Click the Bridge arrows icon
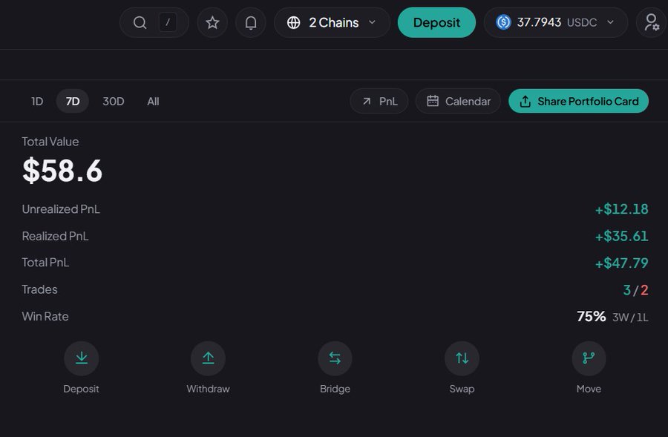The height and width of the screenshot is (437, 668). (x=335, y=358)
